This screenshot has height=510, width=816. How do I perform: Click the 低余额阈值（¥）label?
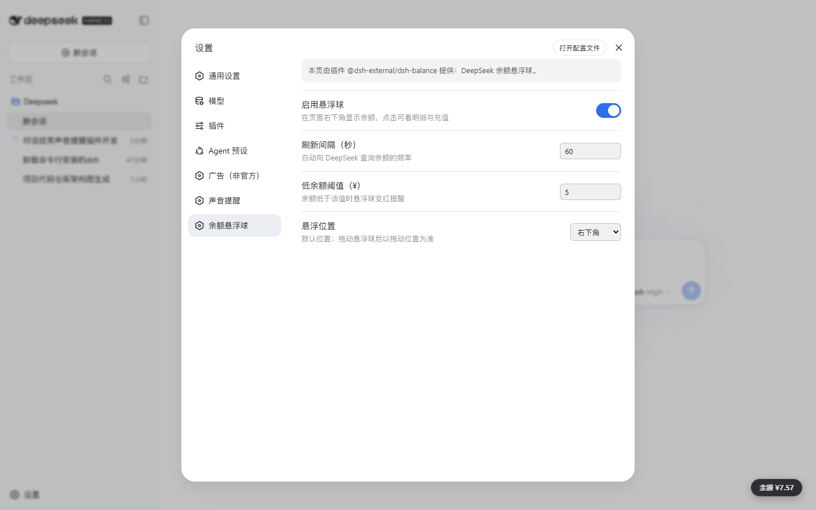click(x=332, y=186)
